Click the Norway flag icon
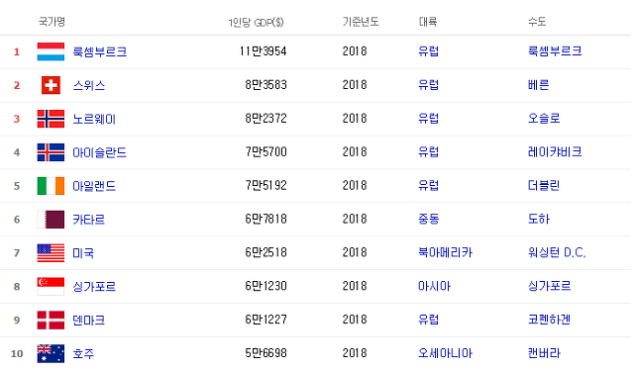Viewport: 634px width, 370px height. pos(51,119)
